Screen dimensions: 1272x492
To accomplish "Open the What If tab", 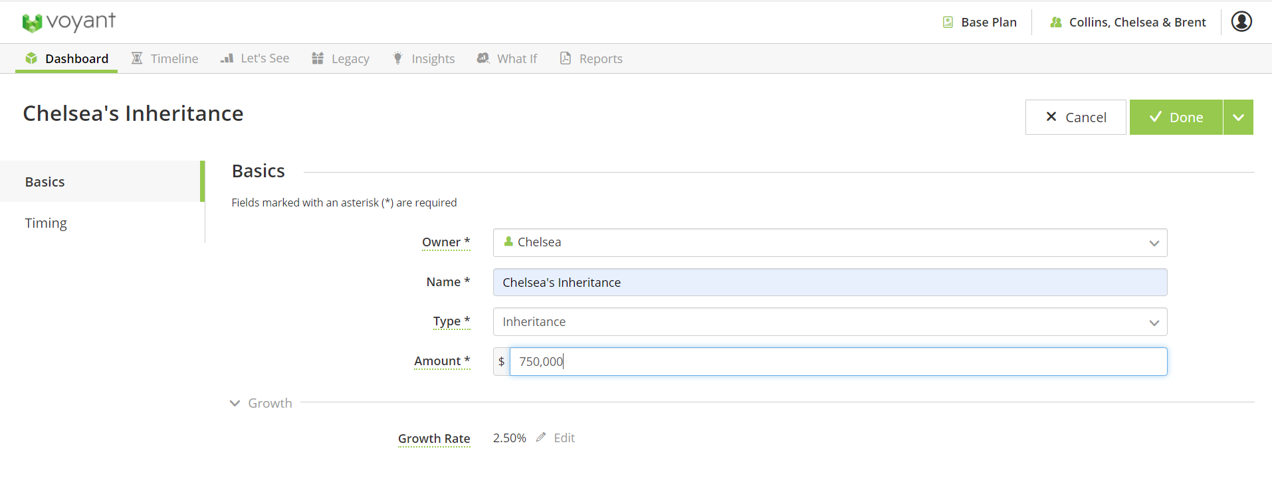I will [507, 58].
